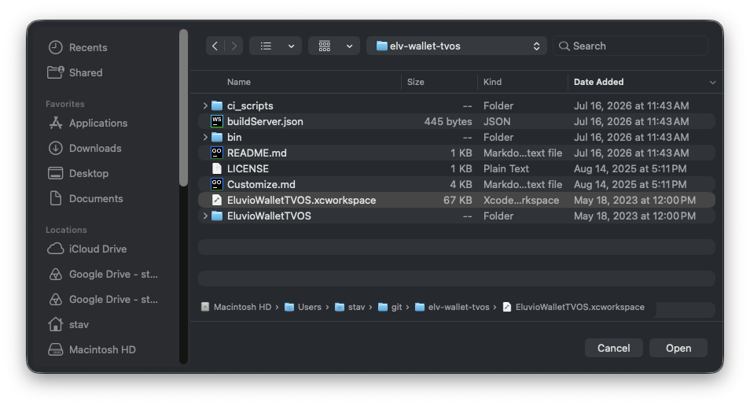Click the buildServer.json WebStorm file icon

(217, 121)
